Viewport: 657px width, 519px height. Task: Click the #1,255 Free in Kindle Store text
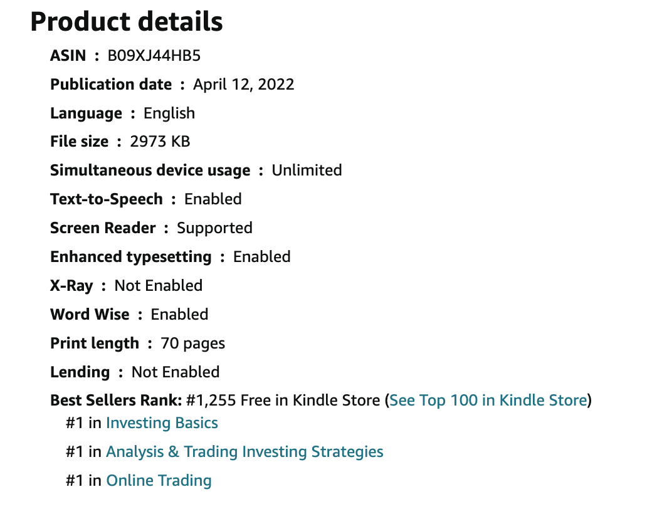click(x=283, y=401)
